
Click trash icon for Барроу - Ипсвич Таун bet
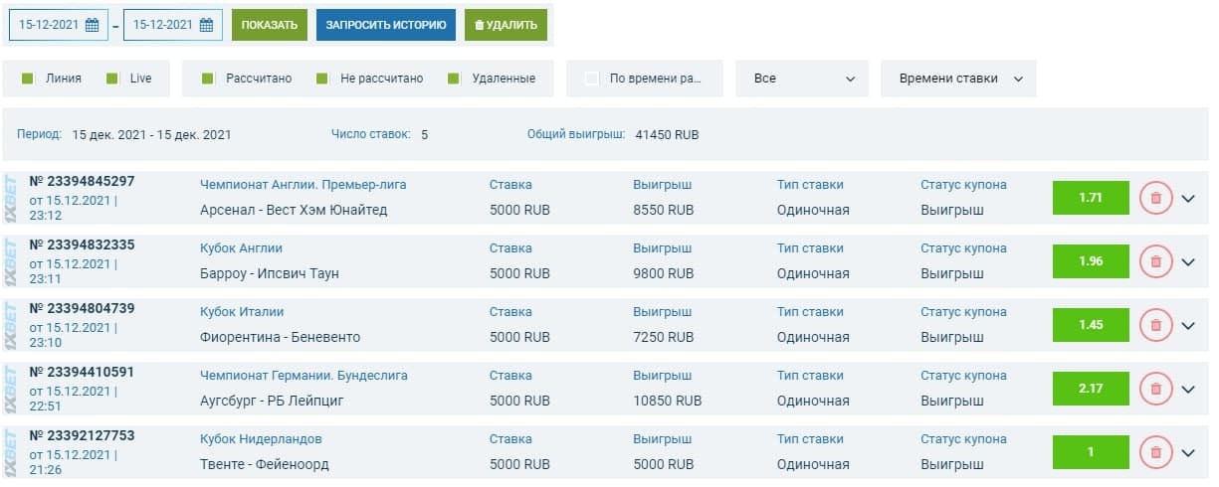tap(1155, 261)
